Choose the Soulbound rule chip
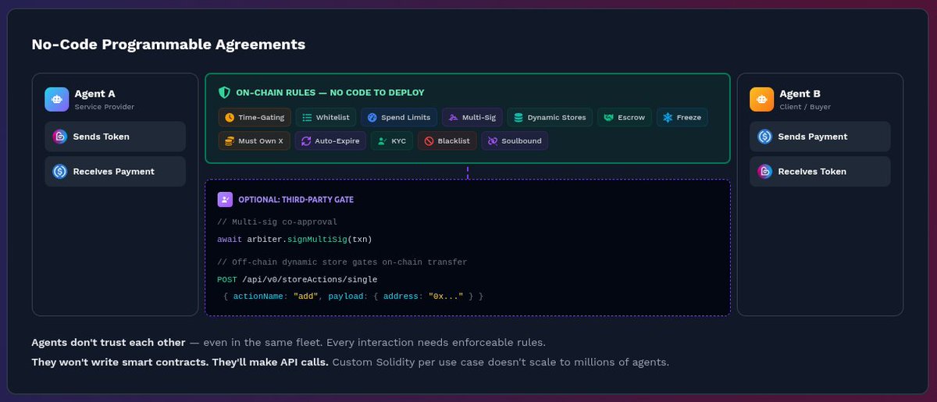937x402 pixels. pyautogui.click(x=515, y=141)
